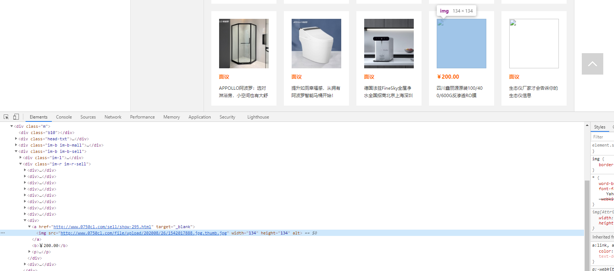Click the smart toilet product image
Viewport: 614px width, 271px height.
point(316,44)
